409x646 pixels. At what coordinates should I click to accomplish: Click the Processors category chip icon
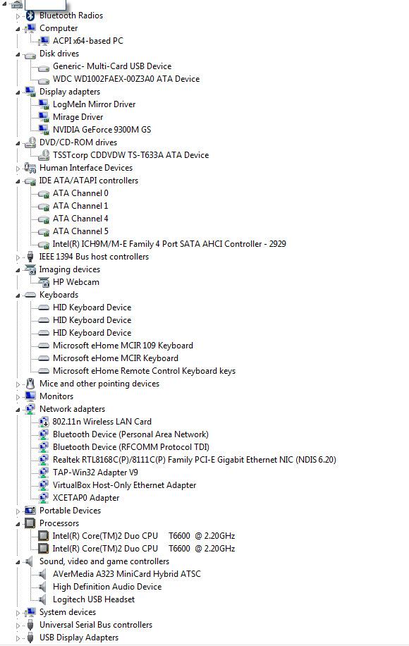click(x=30, y=523)
